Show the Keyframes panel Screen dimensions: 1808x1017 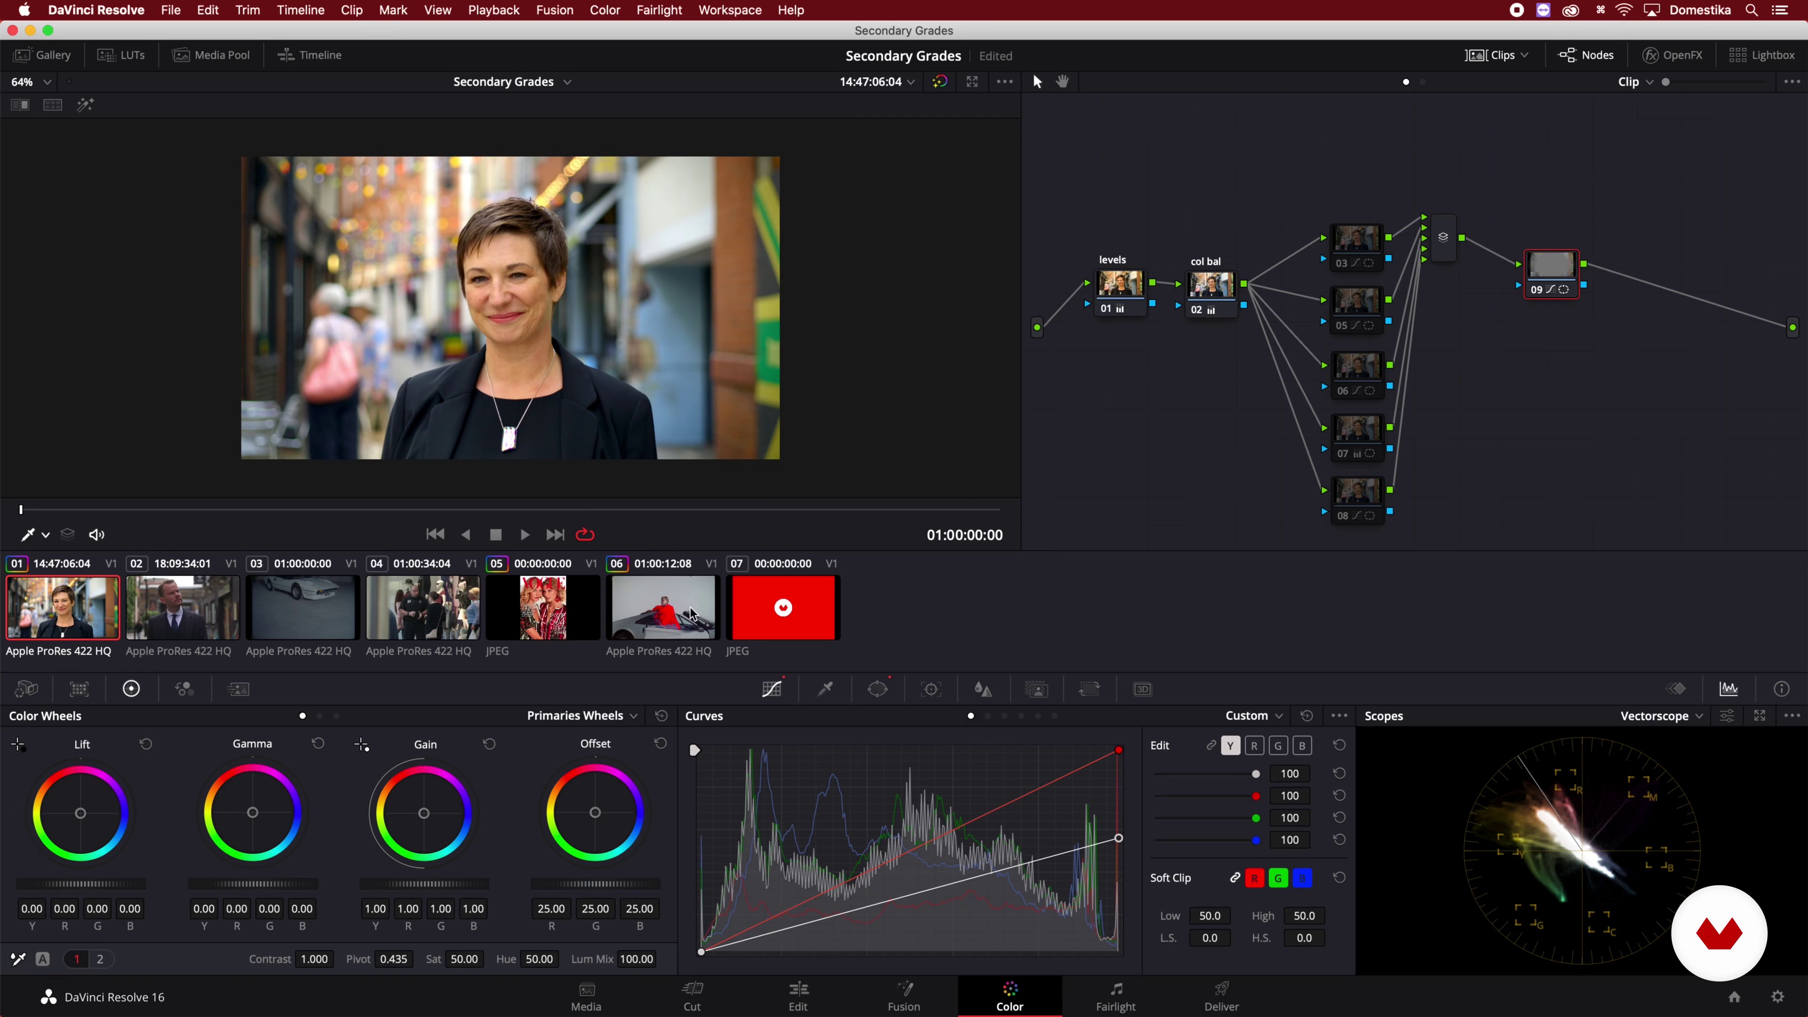(1676, 689)
